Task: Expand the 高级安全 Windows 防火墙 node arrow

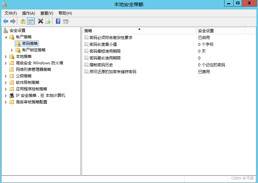Action: [x=6, y=63]
